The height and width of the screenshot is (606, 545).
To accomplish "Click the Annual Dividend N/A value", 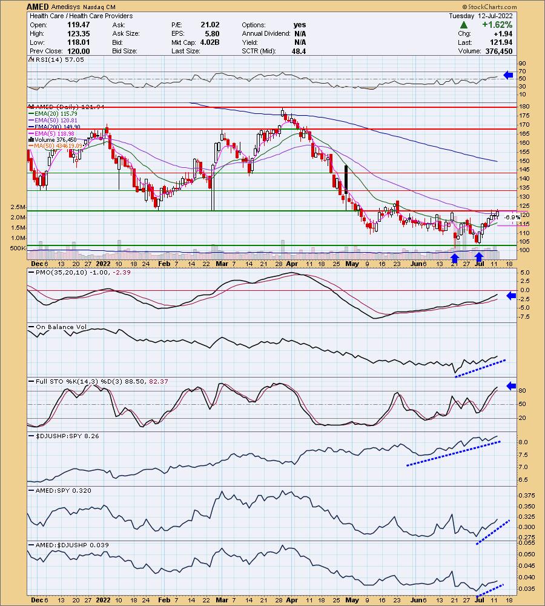I will pyautogui.click(x=300, y=33).
